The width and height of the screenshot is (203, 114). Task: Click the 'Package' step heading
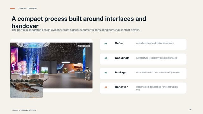tap(121, 73)
